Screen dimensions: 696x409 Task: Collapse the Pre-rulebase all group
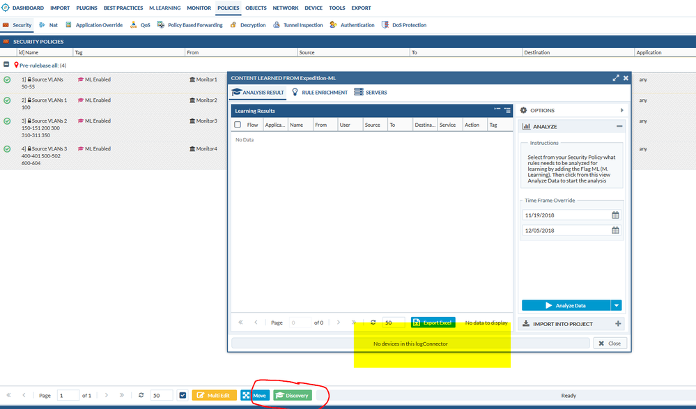(6, 65)
